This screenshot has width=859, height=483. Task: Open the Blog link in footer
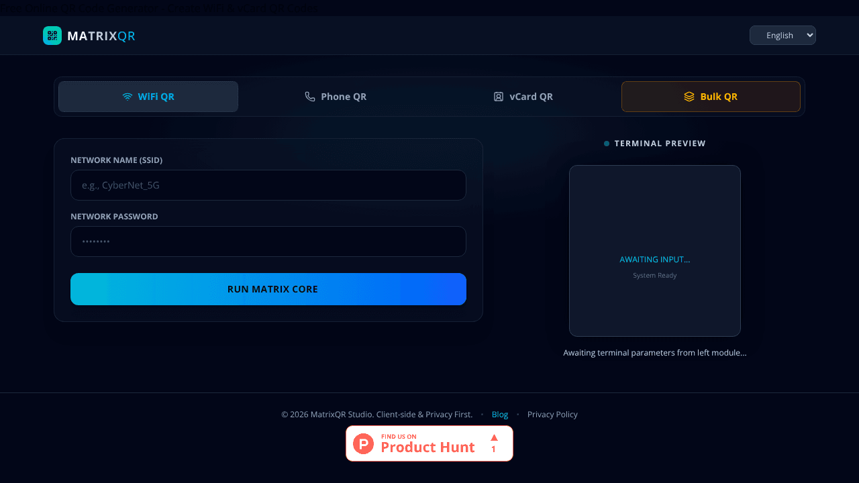500,415
